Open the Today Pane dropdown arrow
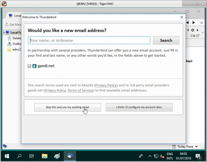This screenshot has height=162, width=207. (196, 146)
